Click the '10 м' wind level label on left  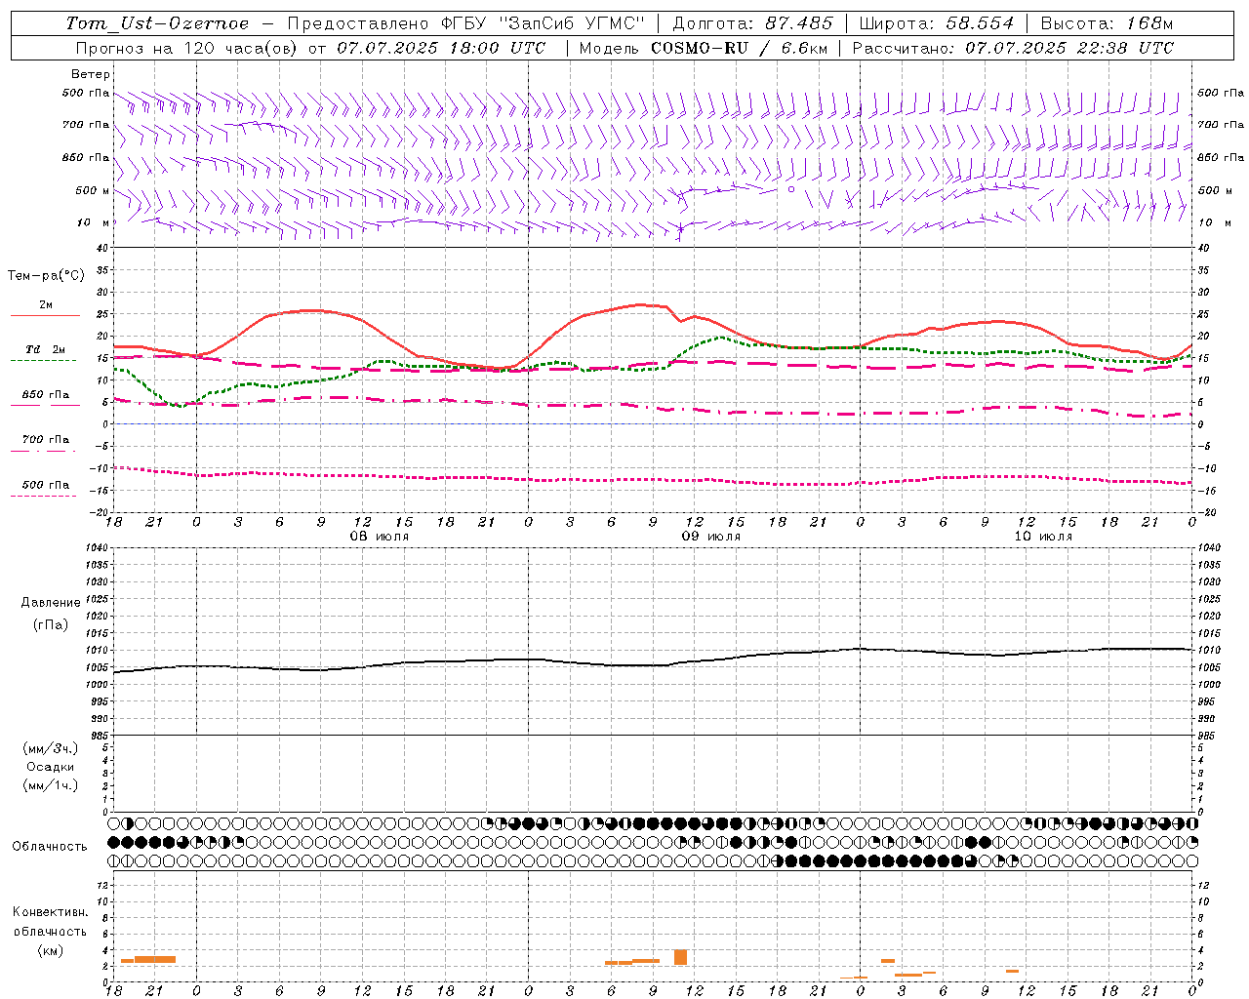coord(93,223)
